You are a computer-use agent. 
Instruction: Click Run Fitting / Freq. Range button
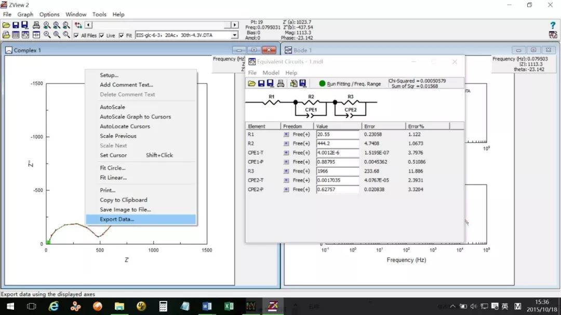(350, 84)
